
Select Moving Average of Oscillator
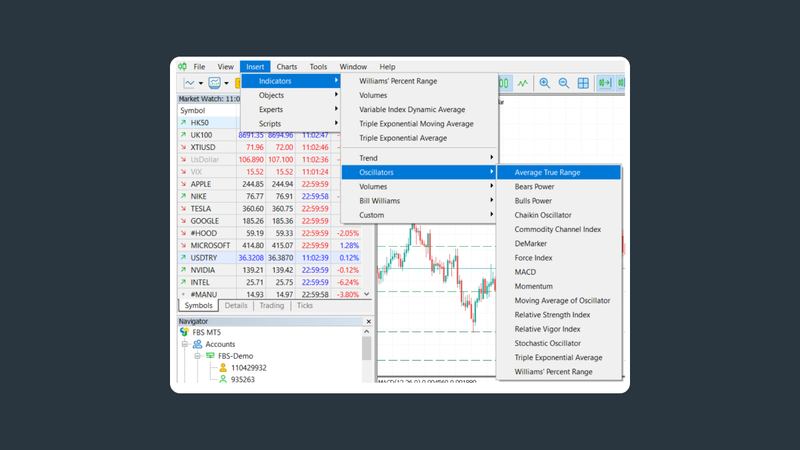click(x=559, y=301)
